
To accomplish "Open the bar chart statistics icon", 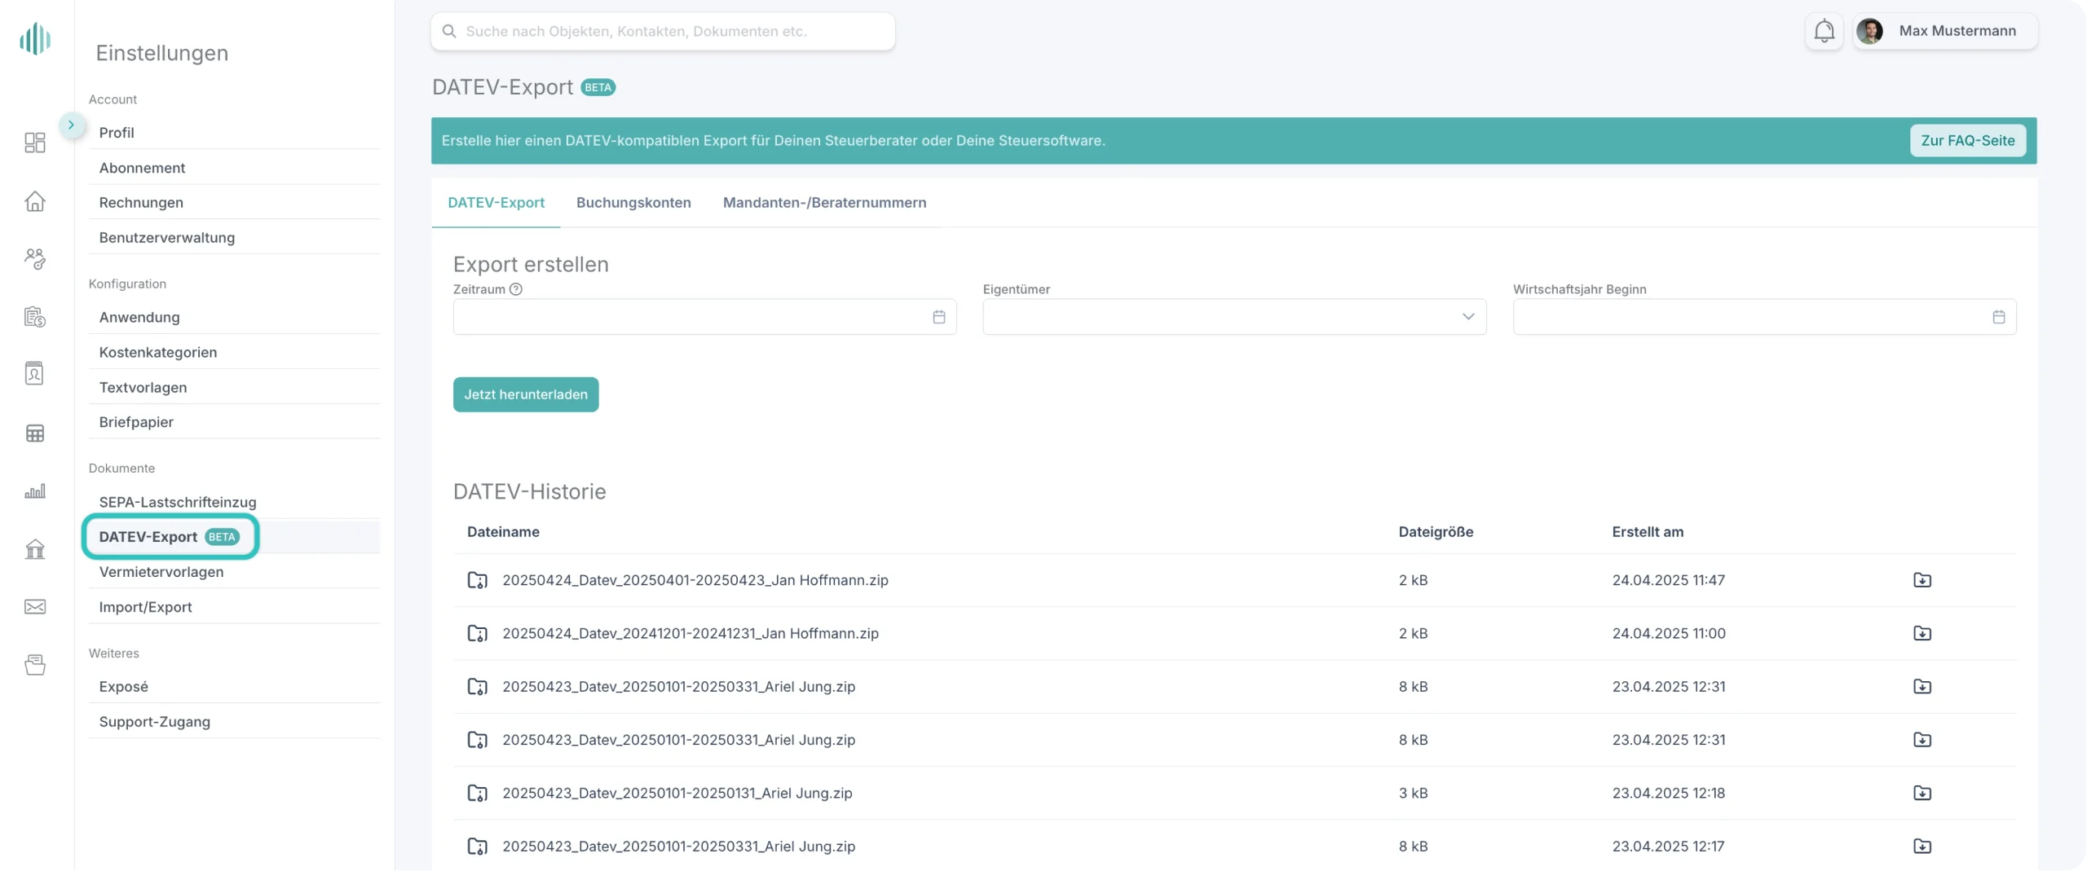I will pos(35,490).
